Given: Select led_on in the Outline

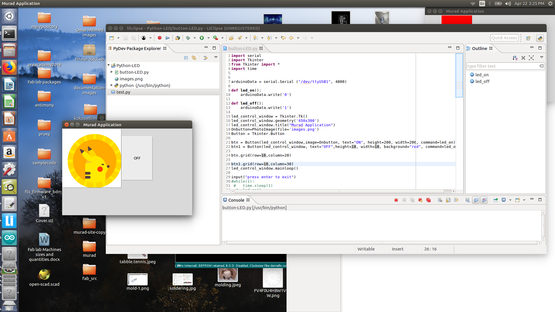Looking at the screenshot, I should point(482,75).
